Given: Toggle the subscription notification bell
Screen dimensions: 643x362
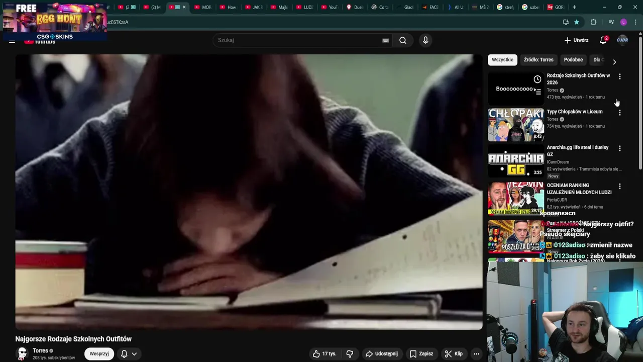Looking at the screenshot, I should [124, 354].
